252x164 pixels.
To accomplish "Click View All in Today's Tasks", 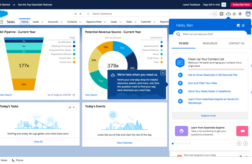I will click(x=38, y=142).
